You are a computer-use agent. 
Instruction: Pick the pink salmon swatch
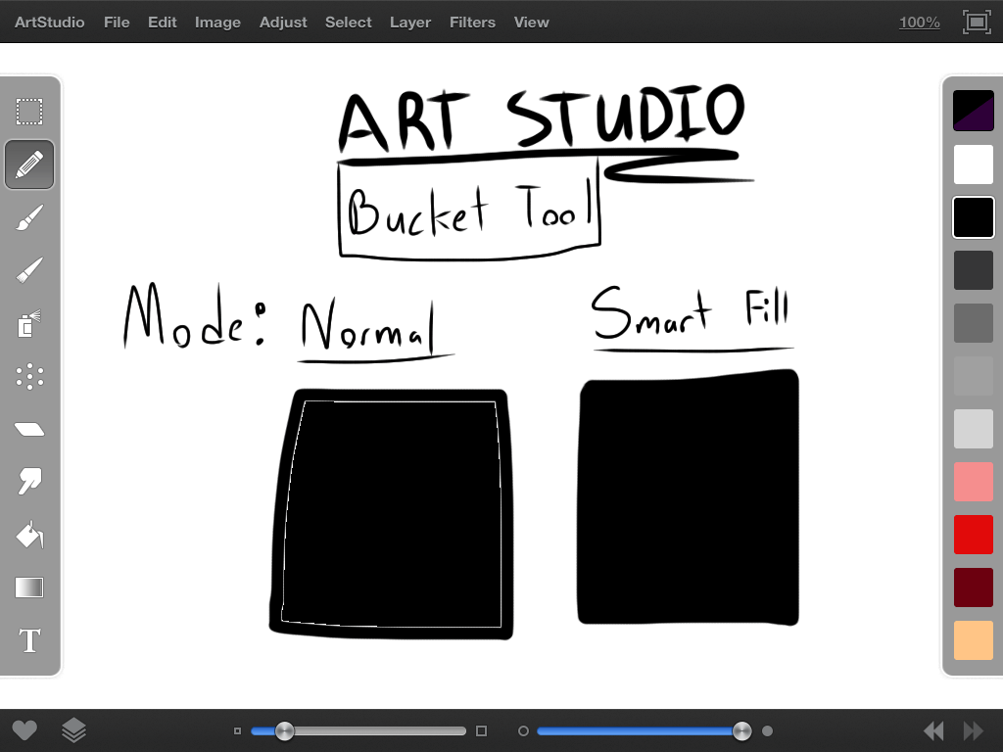pyautogui.click(x=973, y=482)
